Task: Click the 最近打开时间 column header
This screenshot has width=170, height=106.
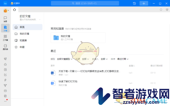Action: tap(156, 66)
